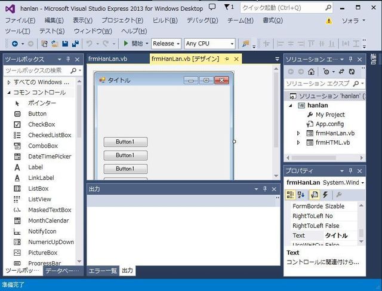382x291 pixels.
Task: Click the Open File toolbar icon
Action: [55, 44]
